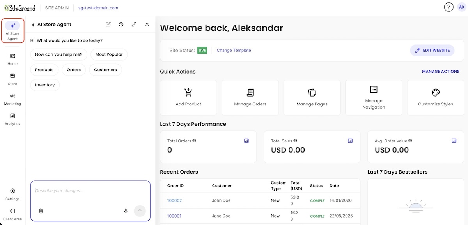Open Total Sales analytics chart icon
Image resolution: width=468 pixels, height=225 pixels.
350,141
